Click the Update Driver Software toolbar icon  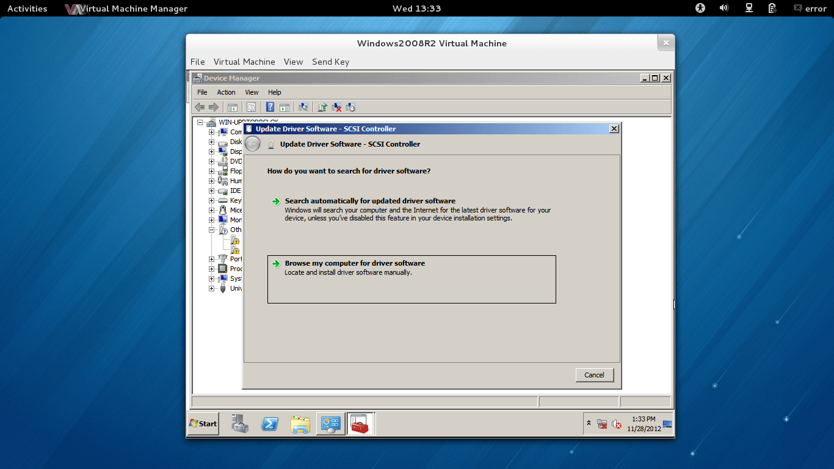tap(322, 107)
